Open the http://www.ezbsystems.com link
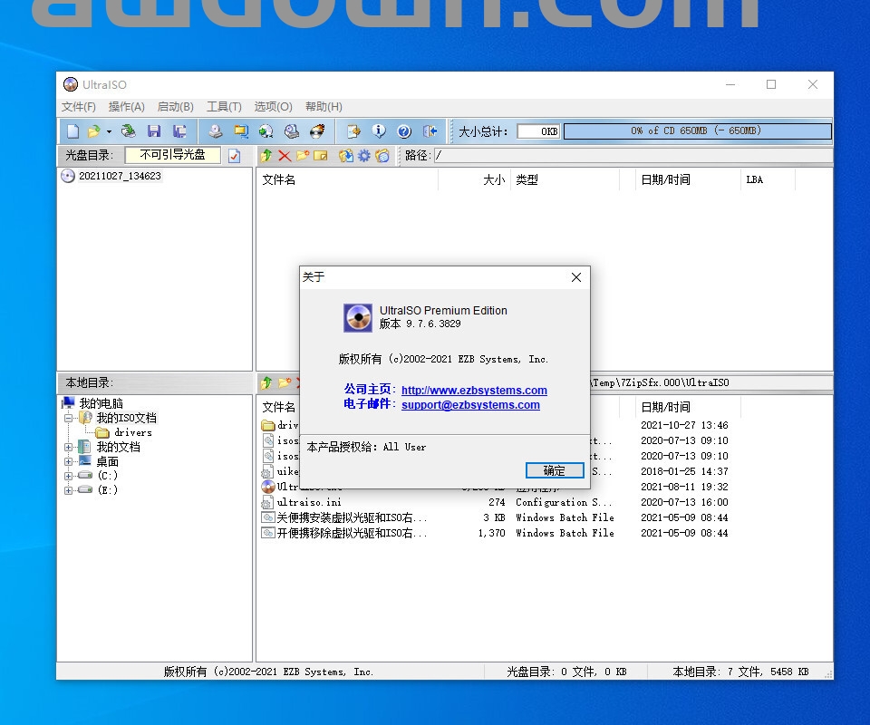The image size is (870, 725). pos(474,391)
